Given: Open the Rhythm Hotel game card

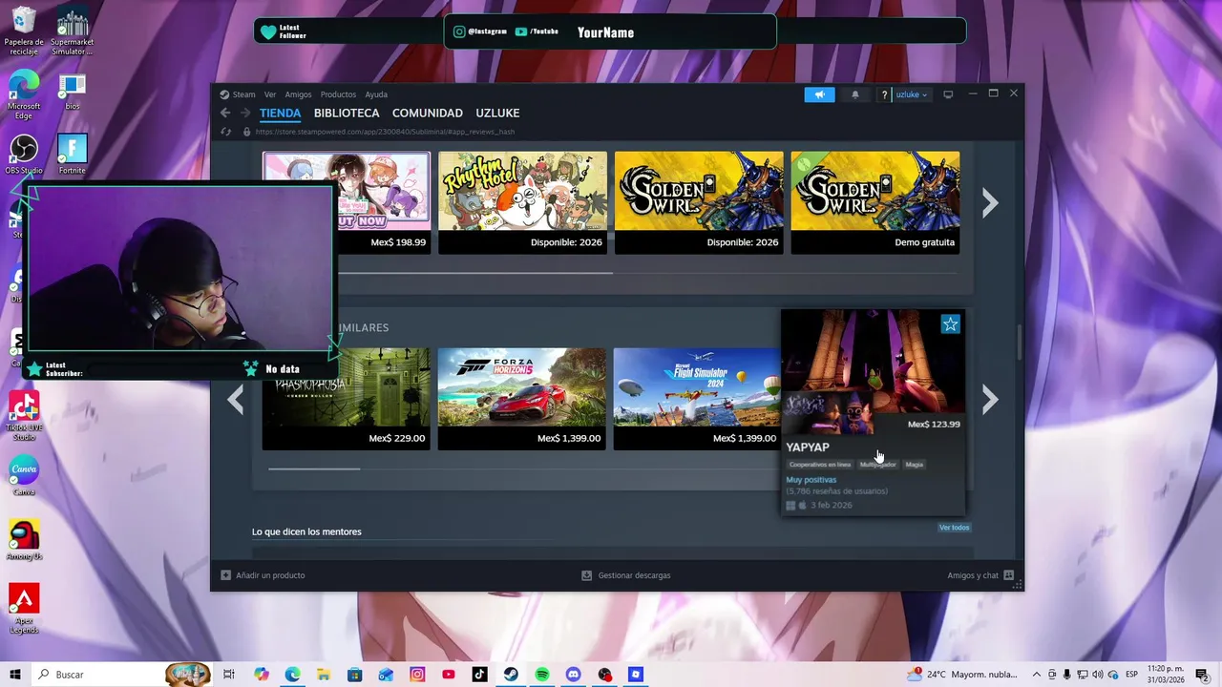Looking at the screenshot, I should 522,202.
